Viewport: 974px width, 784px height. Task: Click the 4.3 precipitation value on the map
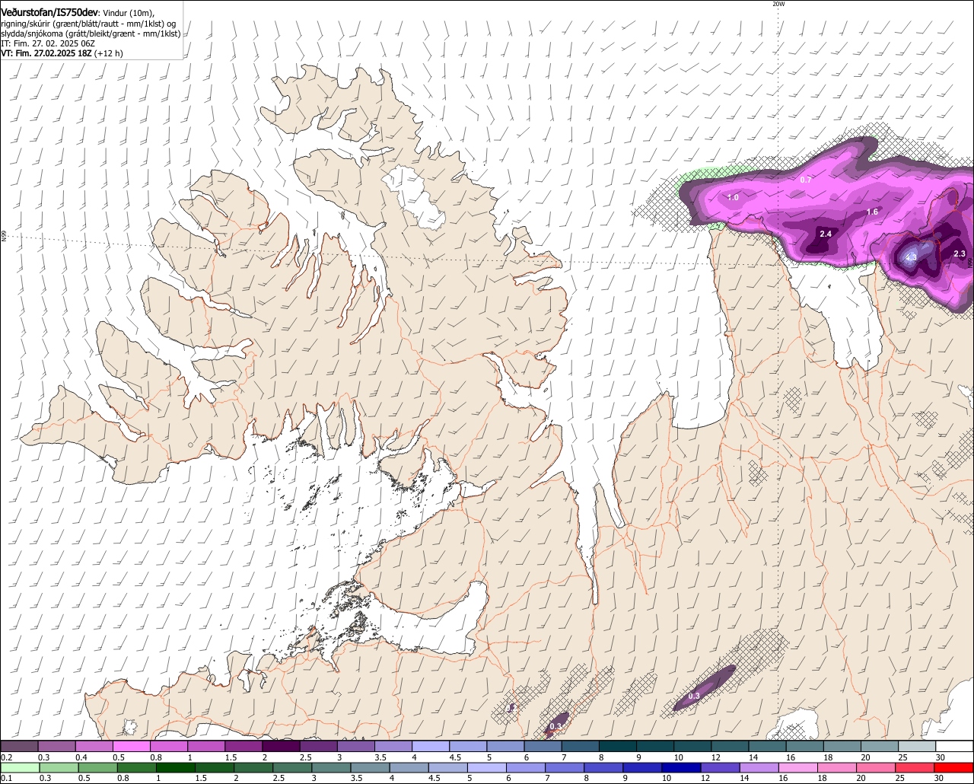[911, 258]
